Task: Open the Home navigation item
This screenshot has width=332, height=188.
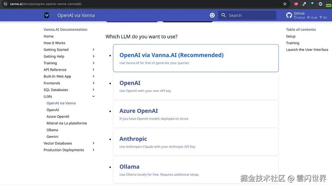Action: pyautogui.click(x=49, y=36)
